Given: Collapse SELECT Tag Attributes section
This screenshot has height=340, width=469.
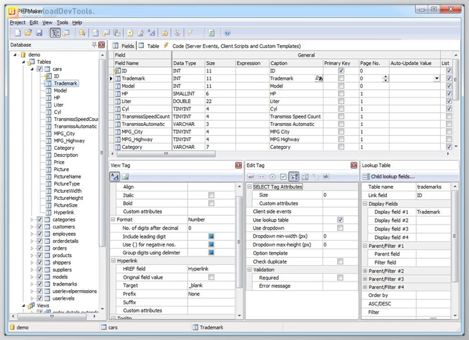Looking at the screenshot, I should tap(250, 187).
